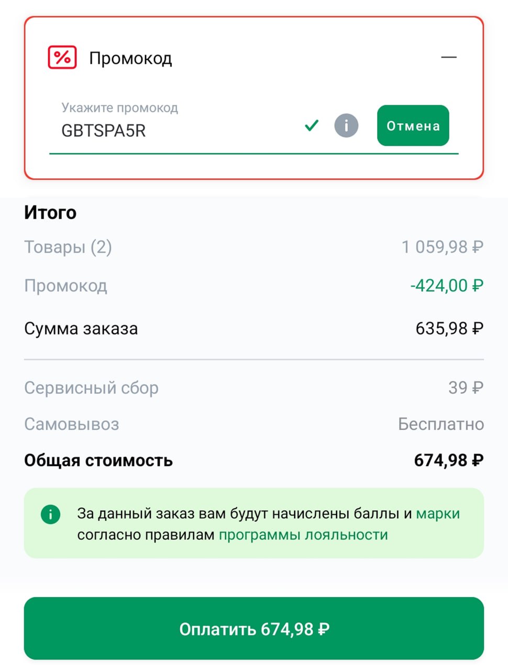Open the марки link
508x671 pixels.
pyautogui.click(x=438, y=514)
